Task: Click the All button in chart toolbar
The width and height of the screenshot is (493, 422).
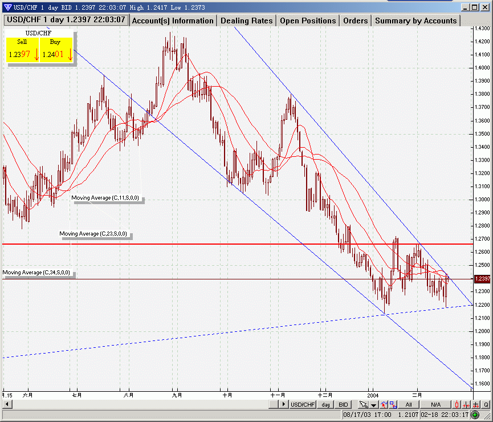Action: [409, 404]
